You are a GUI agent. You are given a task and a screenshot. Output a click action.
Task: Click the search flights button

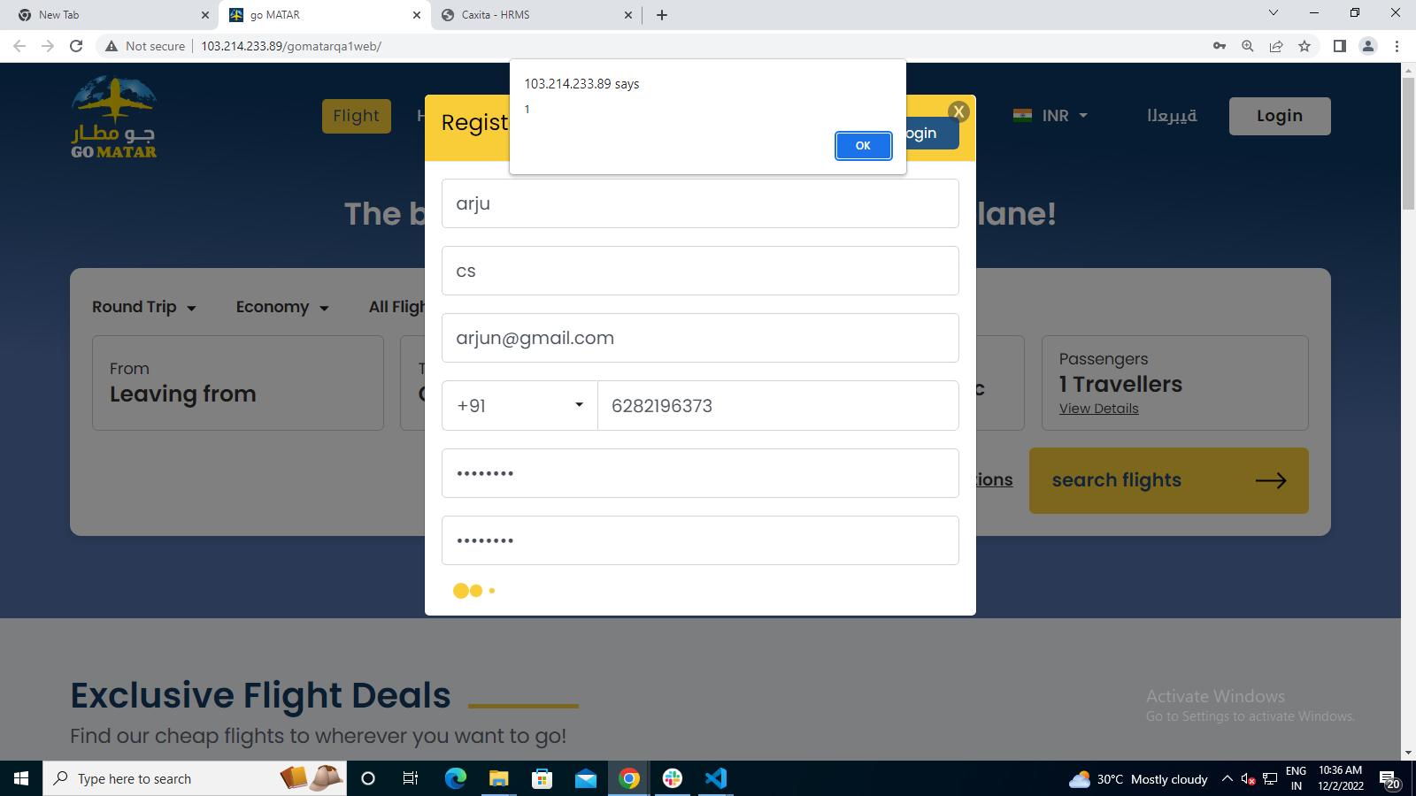[1168, 480]
